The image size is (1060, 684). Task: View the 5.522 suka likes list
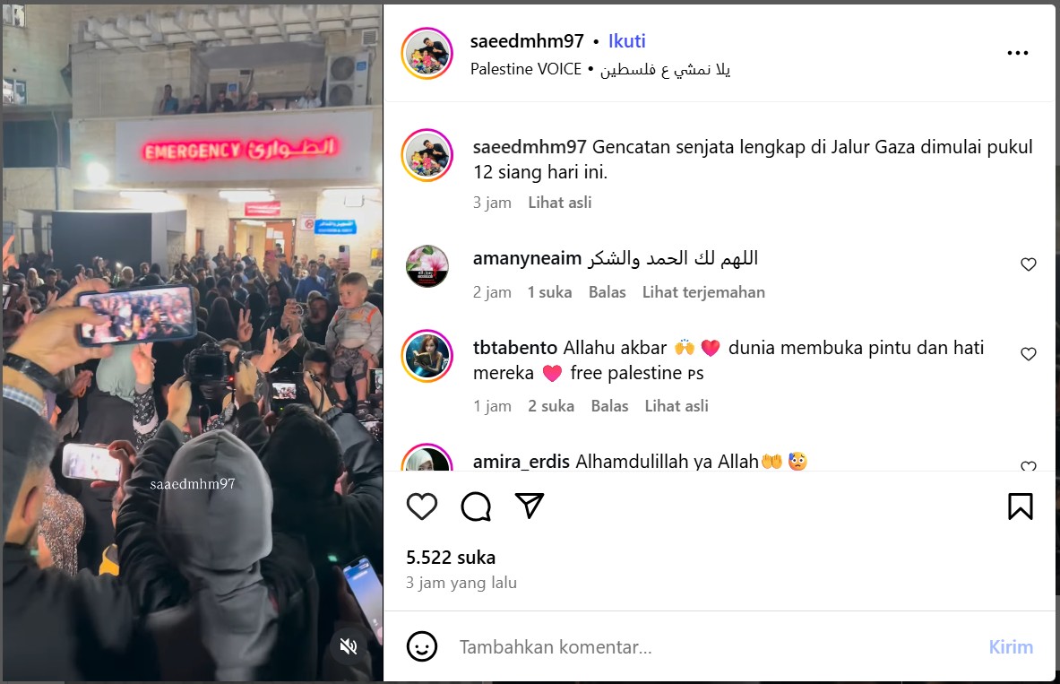[x=451, y=558]
